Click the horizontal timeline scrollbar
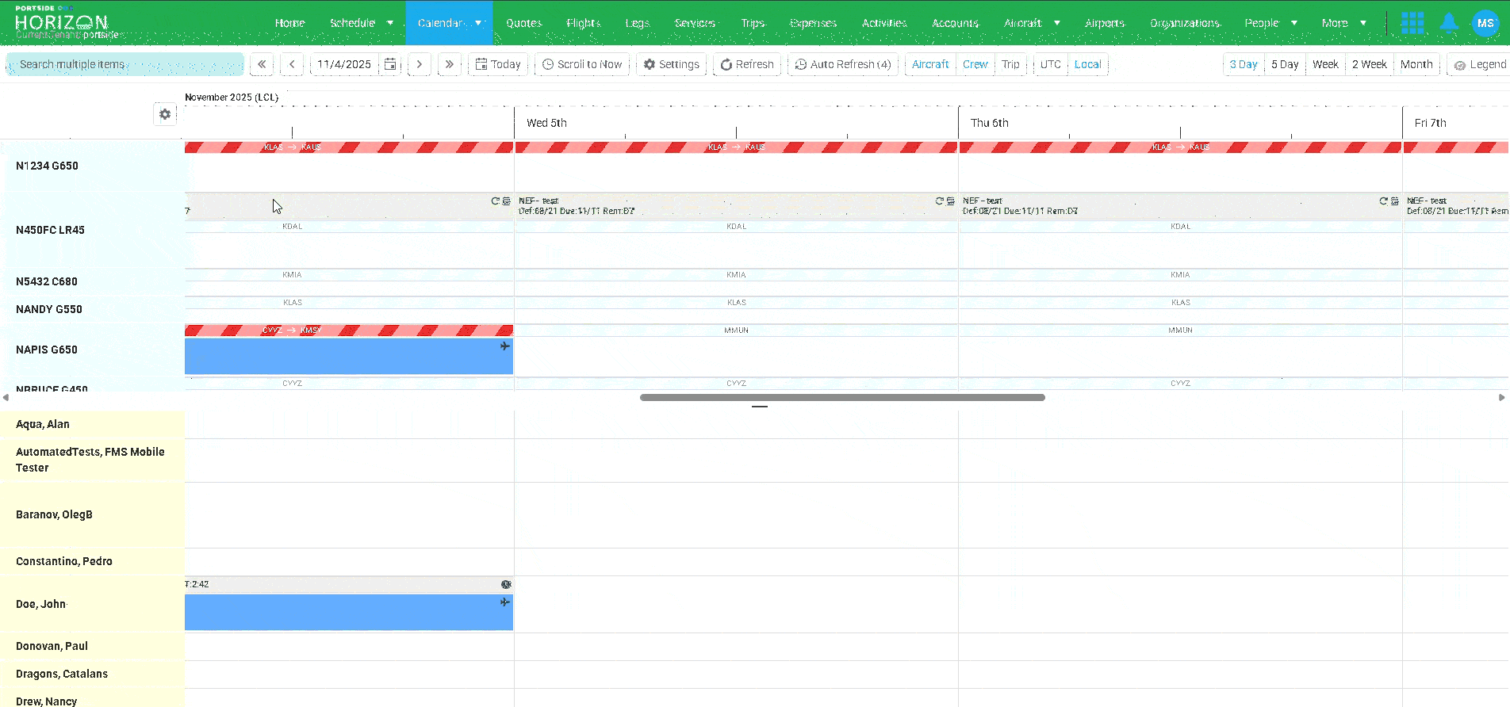Screen dimensions: 1510x707 tap(841, 397)
